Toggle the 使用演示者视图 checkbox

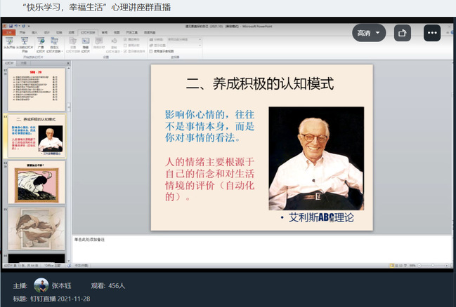[x=150, y=51]
